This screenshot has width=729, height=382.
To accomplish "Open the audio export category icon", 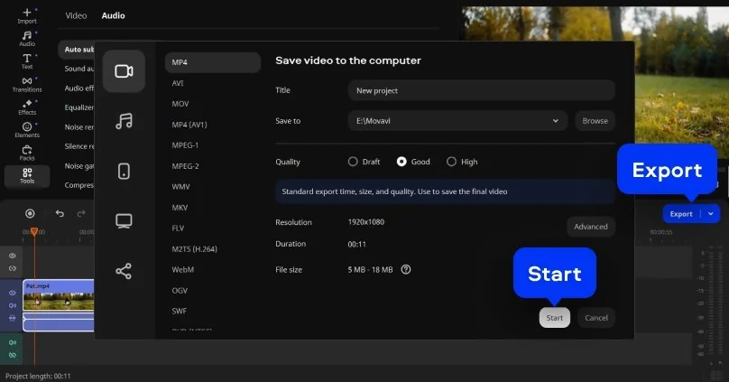I will click(124, 121).
